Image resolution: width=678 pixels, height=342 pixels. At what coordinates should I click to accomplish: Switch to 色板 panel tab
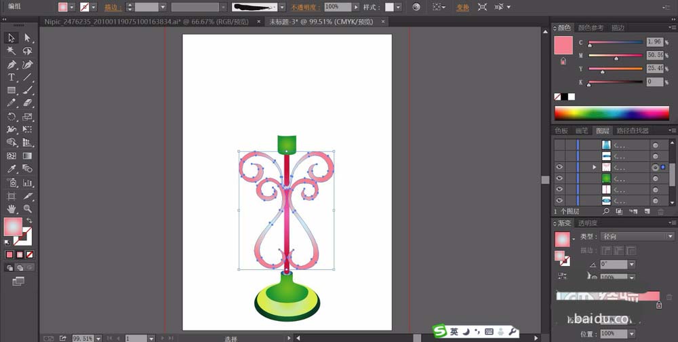pyautogui.click(x=561, y=130)
